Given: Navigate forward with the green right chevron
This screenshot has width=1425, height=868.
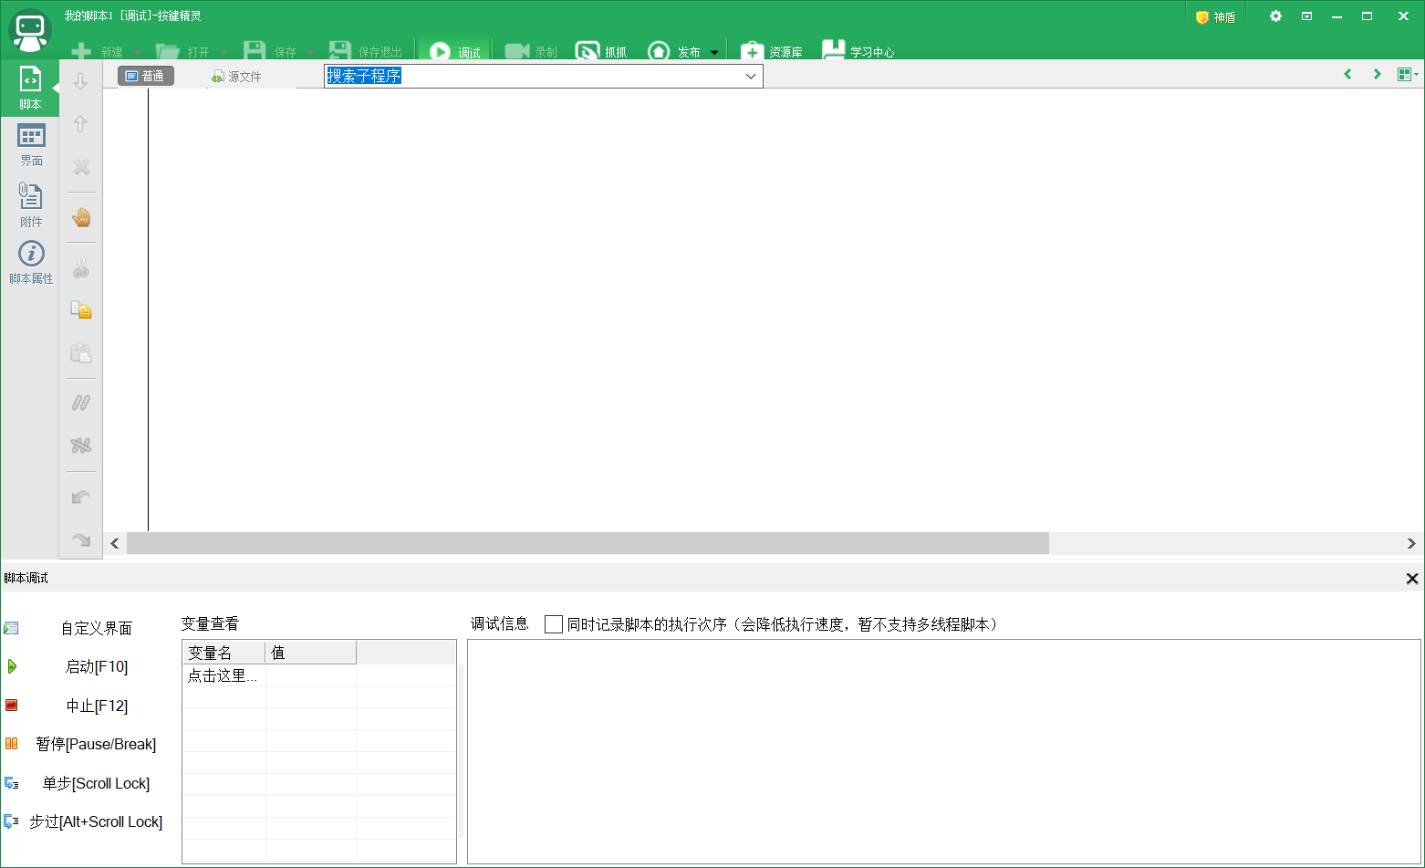Looking at the screenshot, I should tap(1378, 75).
